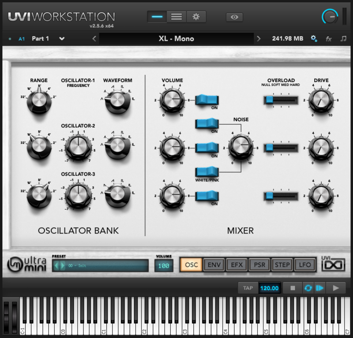Viewport: 353px width, 338px height.
Task: Open the LFO tab
Action: click(305, 265)
